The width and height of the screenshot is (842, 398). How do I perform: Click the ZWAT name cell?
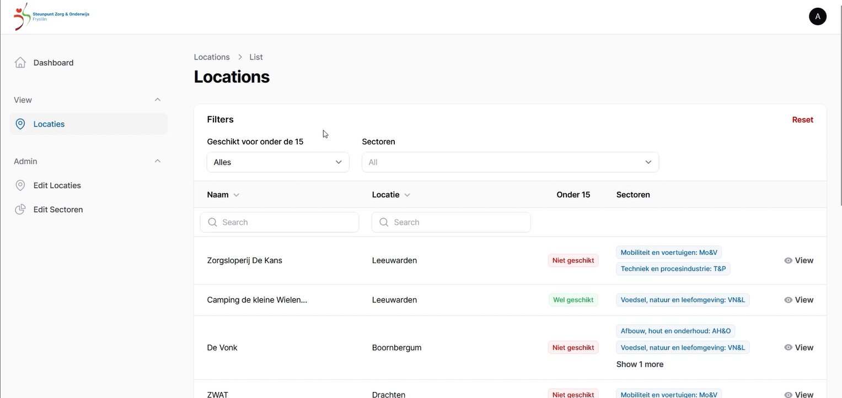point(217,394)
